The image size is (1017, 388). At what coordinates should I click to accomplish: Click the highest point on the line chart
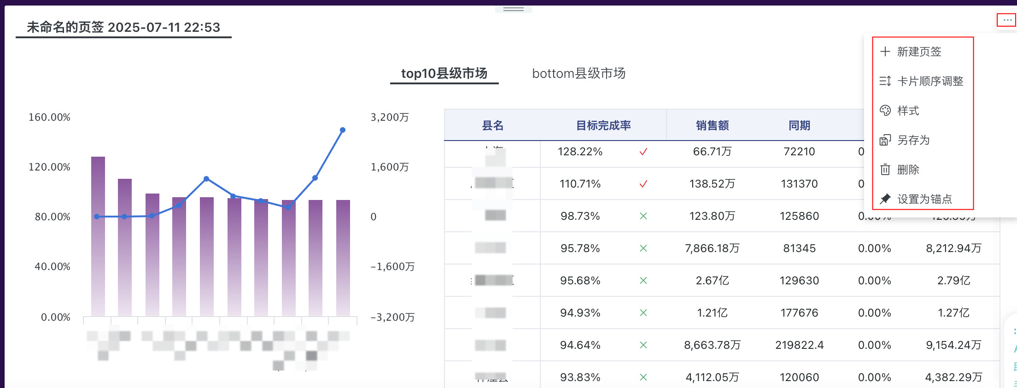[x=342, y=130]
